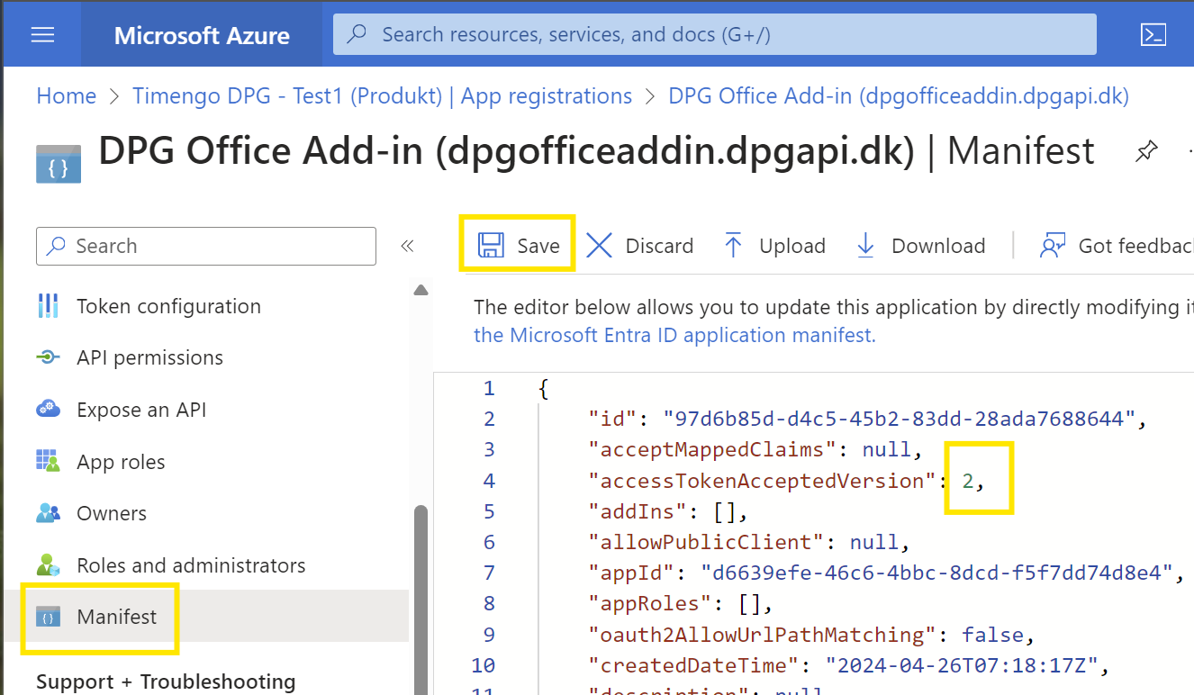Viewport: 1194px width, 695px height.
Task: Open the Azure portal hamburger menu
Action: coord(42,35)
